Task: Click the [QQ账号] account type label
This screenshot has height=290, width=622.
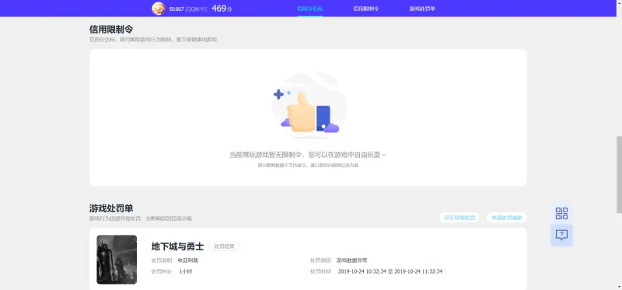Action: [196, 9]
